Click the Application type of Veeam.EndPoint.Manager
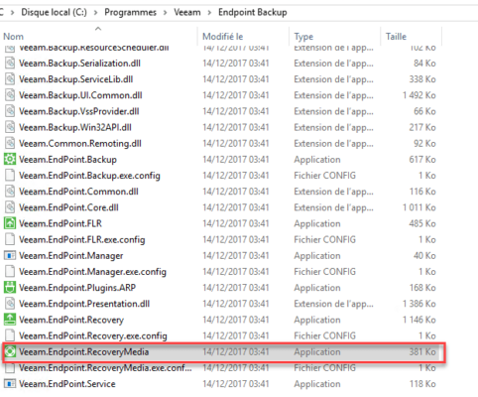Image resolution: width=478 pixels, height=397 pixels. pyautogui.click(x=317, y=256)
